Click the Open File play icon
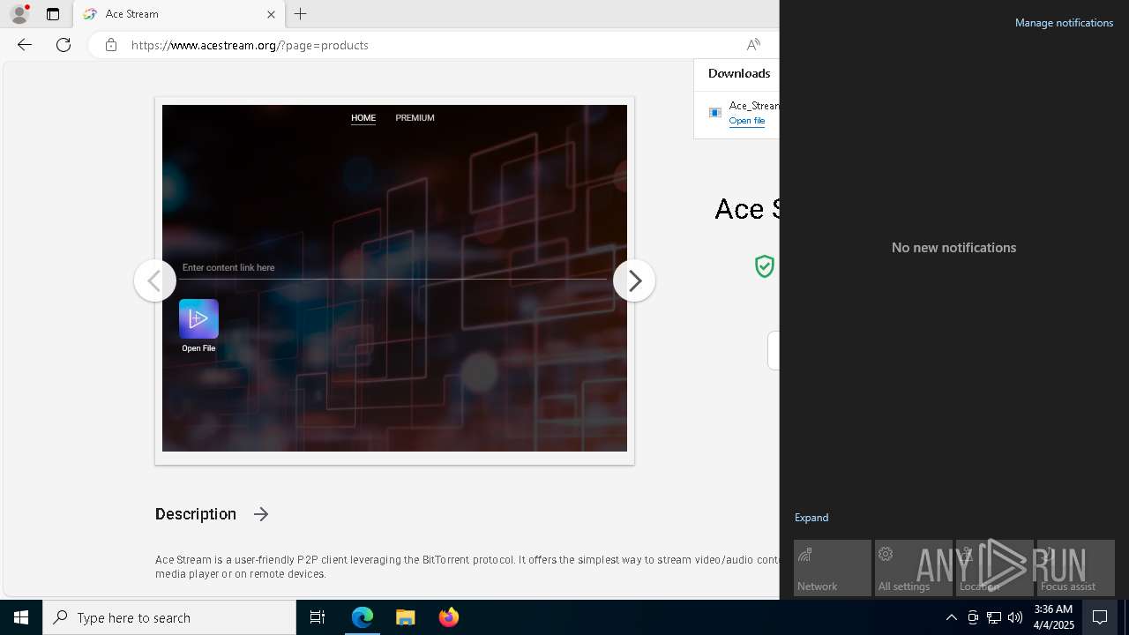The image size is (1129, 635). [198, 318]
